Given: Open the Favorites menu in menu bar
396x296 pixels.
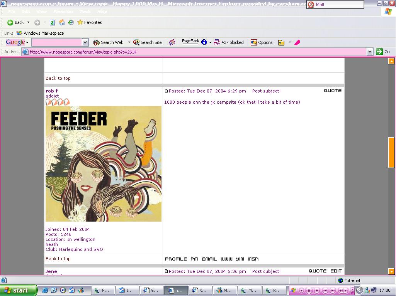Looking at the screenshot, I should (63, 12).
